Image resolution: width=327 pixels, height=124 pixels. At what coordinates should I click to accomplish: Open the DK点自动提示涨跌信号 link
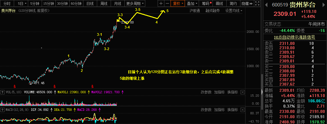(294, 37)
